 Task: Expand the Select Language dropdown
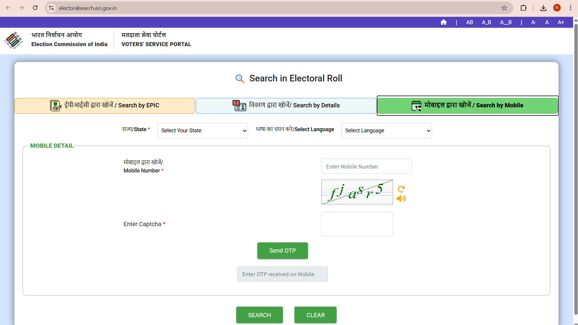(386, 131)
